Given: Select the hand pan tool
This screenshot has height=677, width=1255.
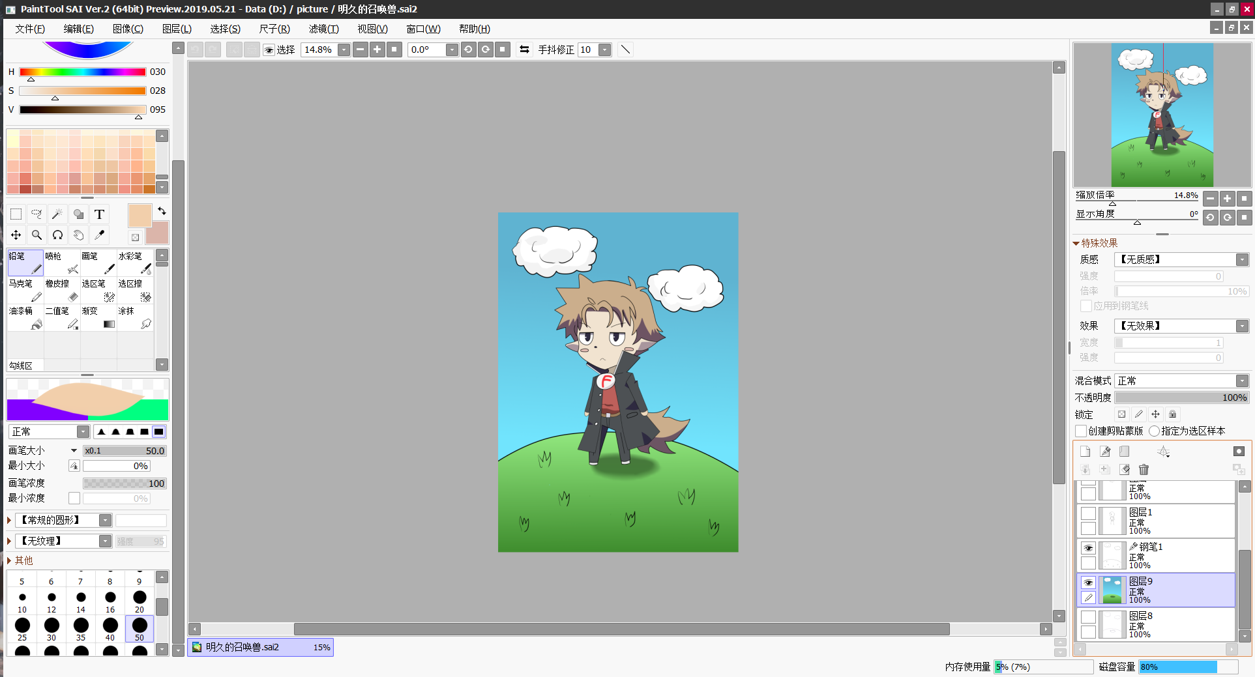Looking at the screenshot, I should (78, 235).
